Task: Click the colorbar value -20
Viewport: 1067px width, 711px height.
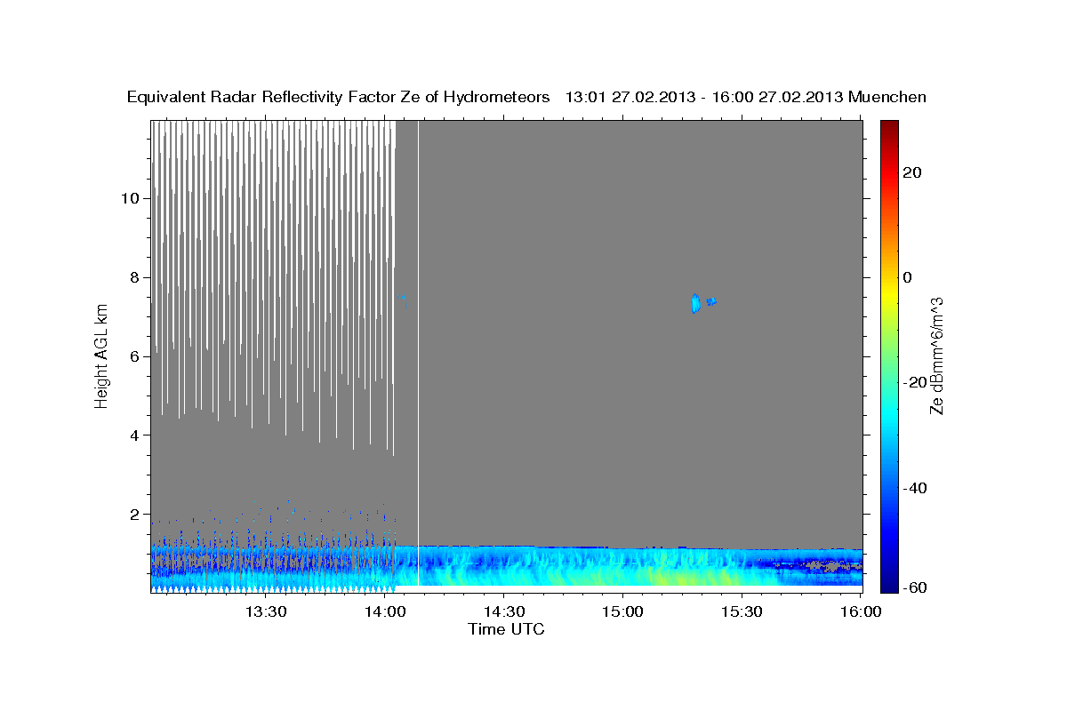Action: pyautogui.click(x=914, y=382)
